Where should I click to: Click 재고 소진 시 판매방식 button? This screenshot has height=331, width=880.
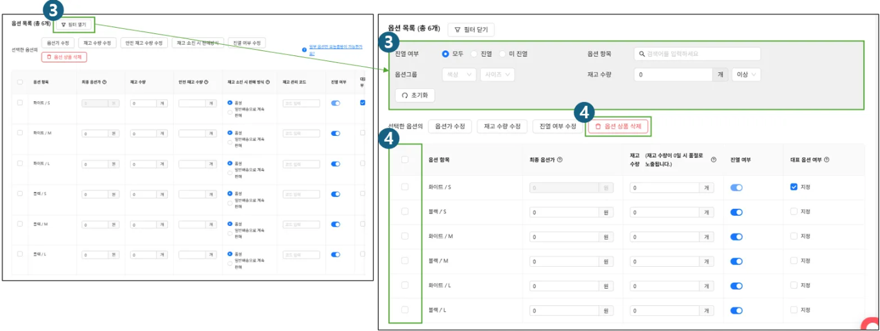(198, 43)
